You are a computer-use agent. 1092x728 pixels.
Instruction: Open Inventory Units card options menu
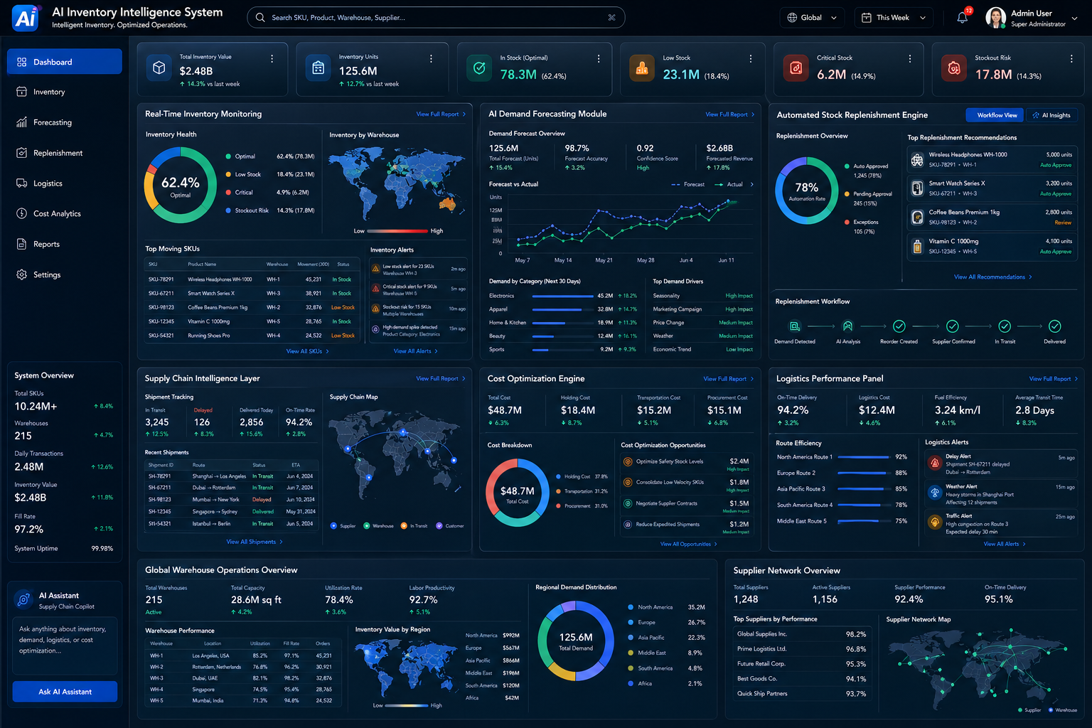click(x=431, y=59)
